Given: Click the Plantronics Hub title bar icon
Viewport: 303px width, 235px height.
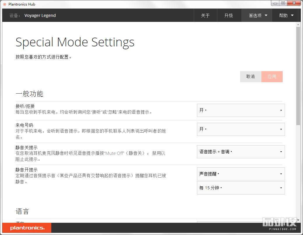Looking at the screenshot, I should click(4, 4).
